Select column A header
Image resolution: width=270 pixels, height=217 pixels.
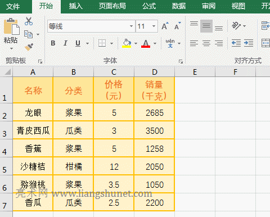pos(33,72)
